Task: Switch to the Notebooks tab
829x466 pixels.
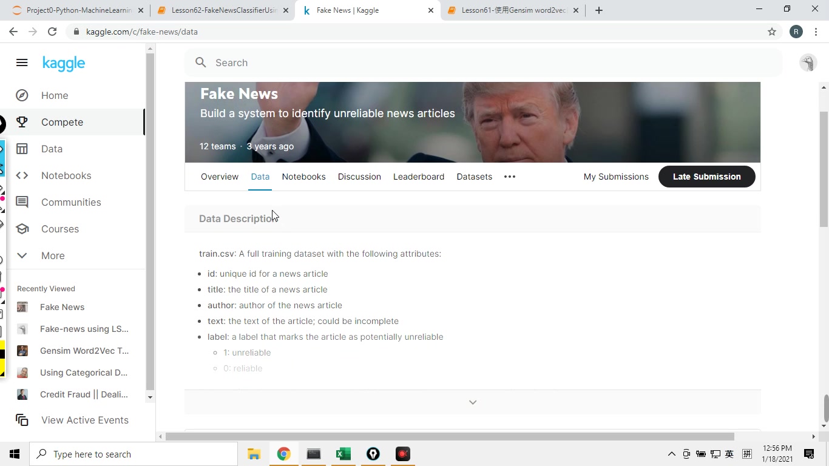Action: (x=303, y=177)
